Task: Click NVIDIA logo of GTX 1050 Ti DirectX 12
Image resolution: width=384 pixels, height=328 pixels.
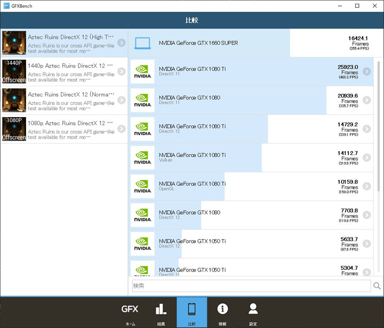Action: 142,244
